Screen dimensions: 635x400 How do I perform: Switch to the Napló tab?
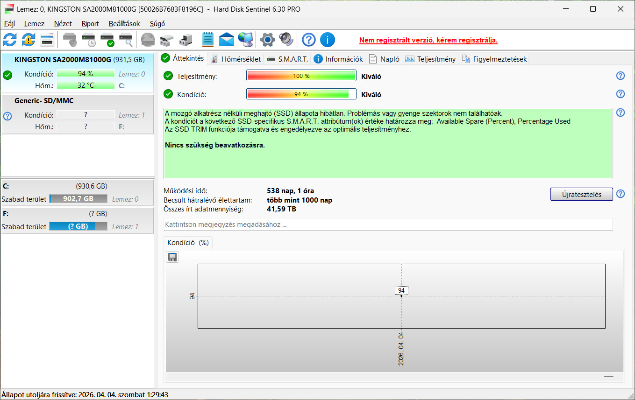[x=384, y=59]
